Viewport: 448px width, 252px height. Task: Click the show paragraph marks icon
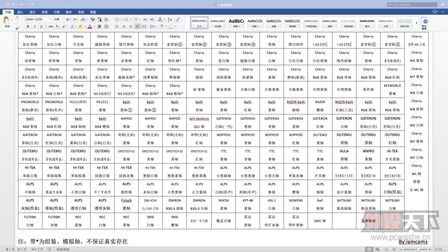pyautogui.click(x=178, y=19)
